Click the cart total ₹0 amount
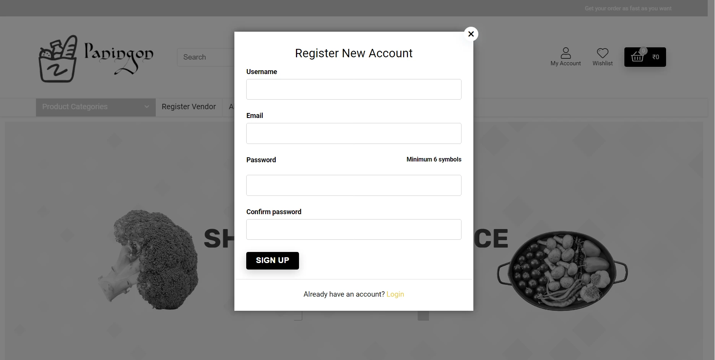The width and height of the screenshot is (715, 360). pos(656,57)
